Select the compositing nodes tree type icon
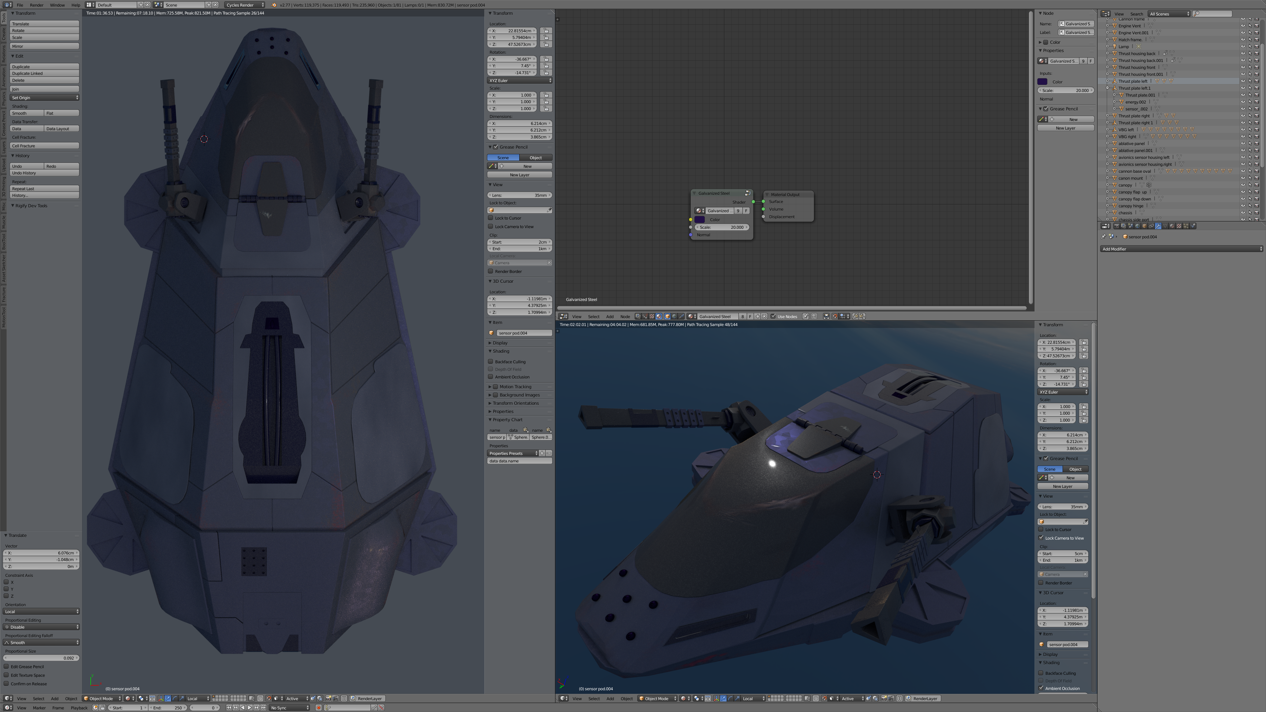 pos(638,316)
